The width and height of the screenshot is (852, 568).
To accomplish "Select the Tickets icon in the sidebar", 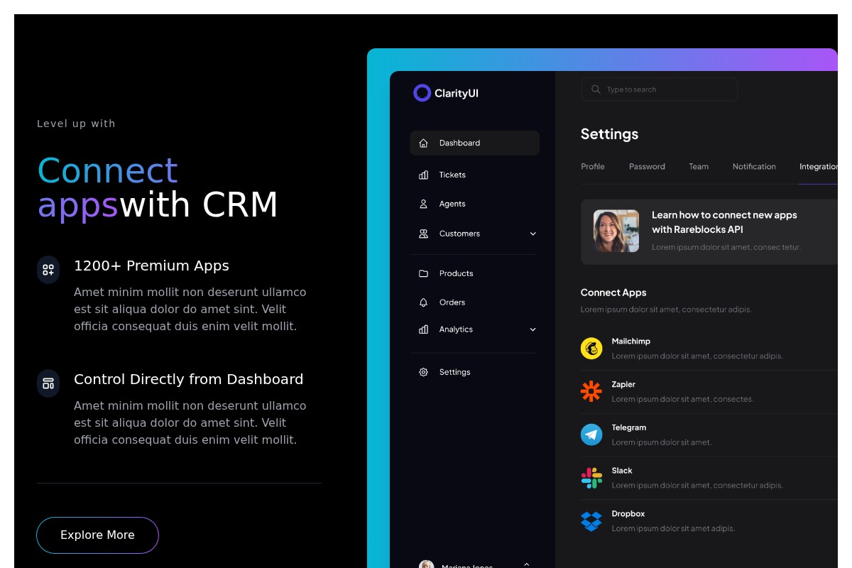I will (423, 175).
